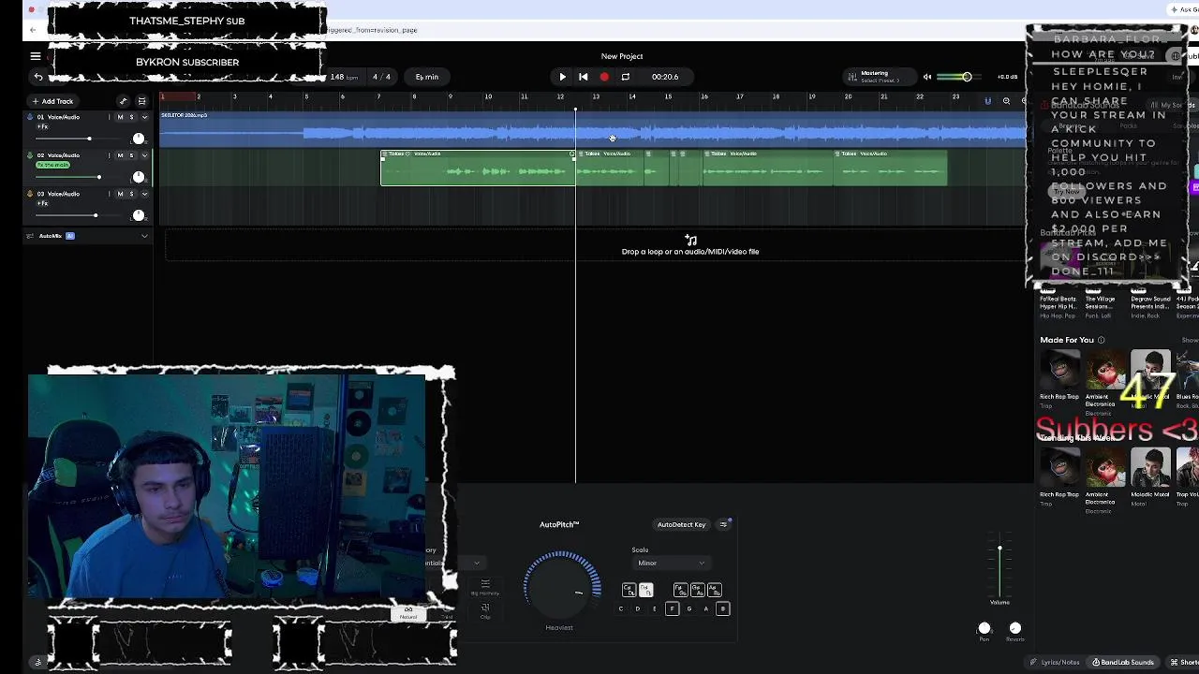Screen dimensions: 1199x674
Task: Return playhead to start
Action: [583, 77]
